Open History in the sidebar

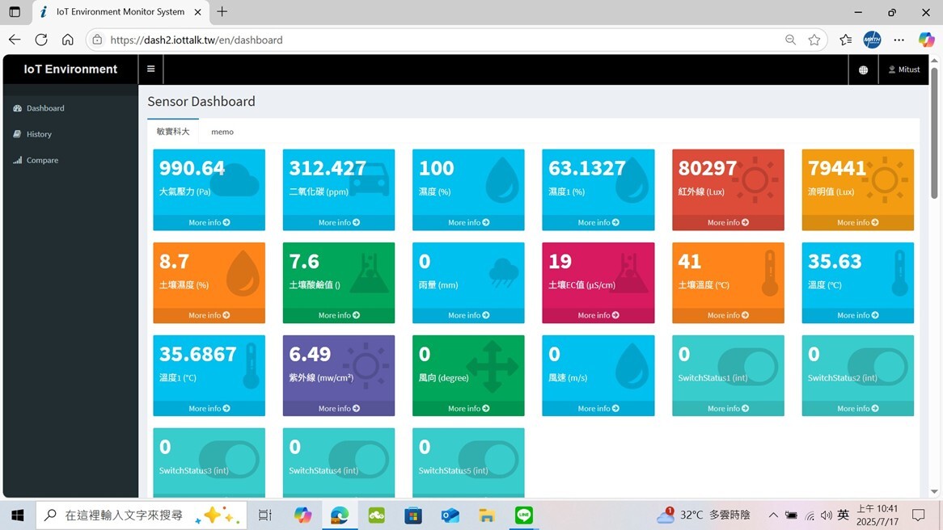(39, 134)
